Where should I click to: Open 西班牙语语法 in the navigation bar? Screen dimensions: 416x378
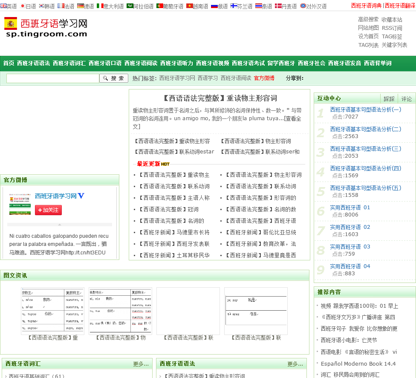[x=33, y=63]
